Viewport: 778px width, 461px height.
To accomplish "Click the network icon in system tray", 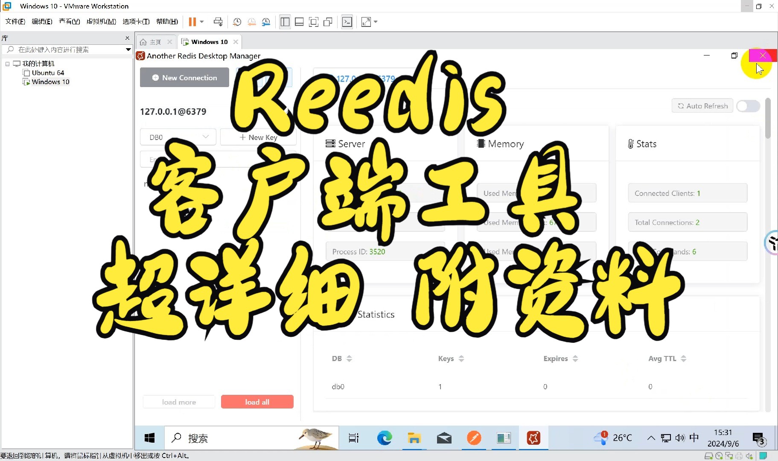I will [x=666, y=438].
